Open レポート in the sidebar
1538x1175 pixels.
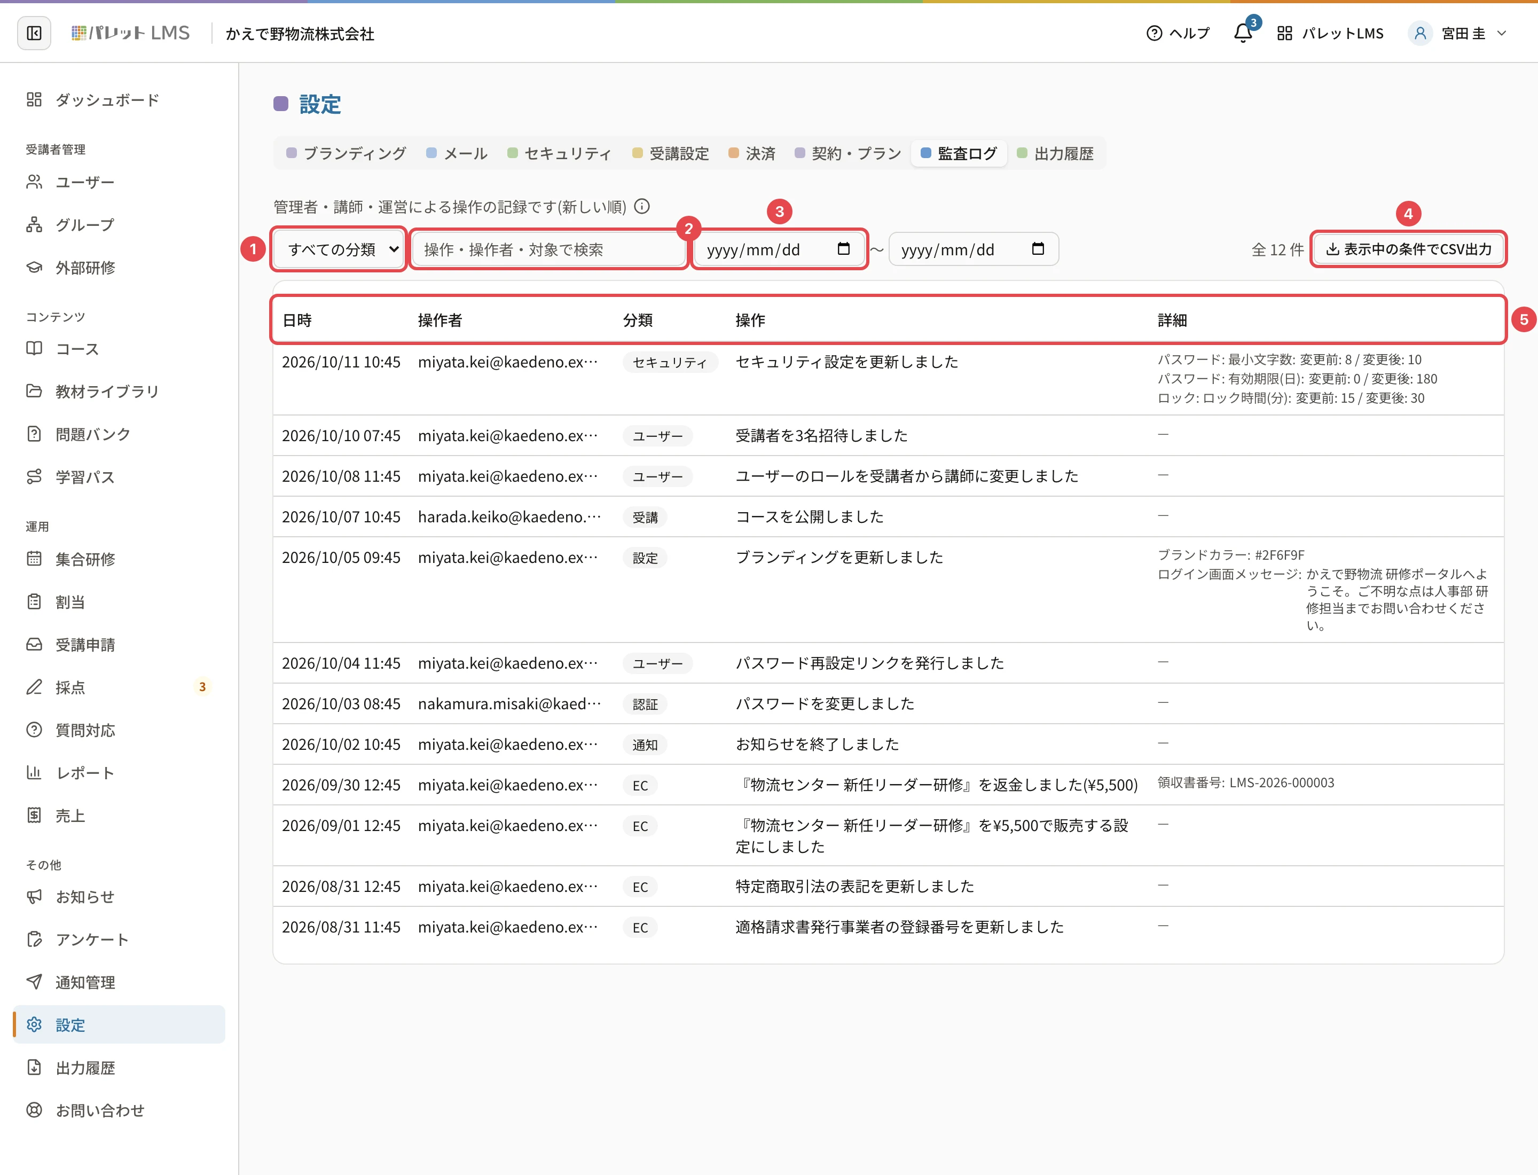coord(119,772)
